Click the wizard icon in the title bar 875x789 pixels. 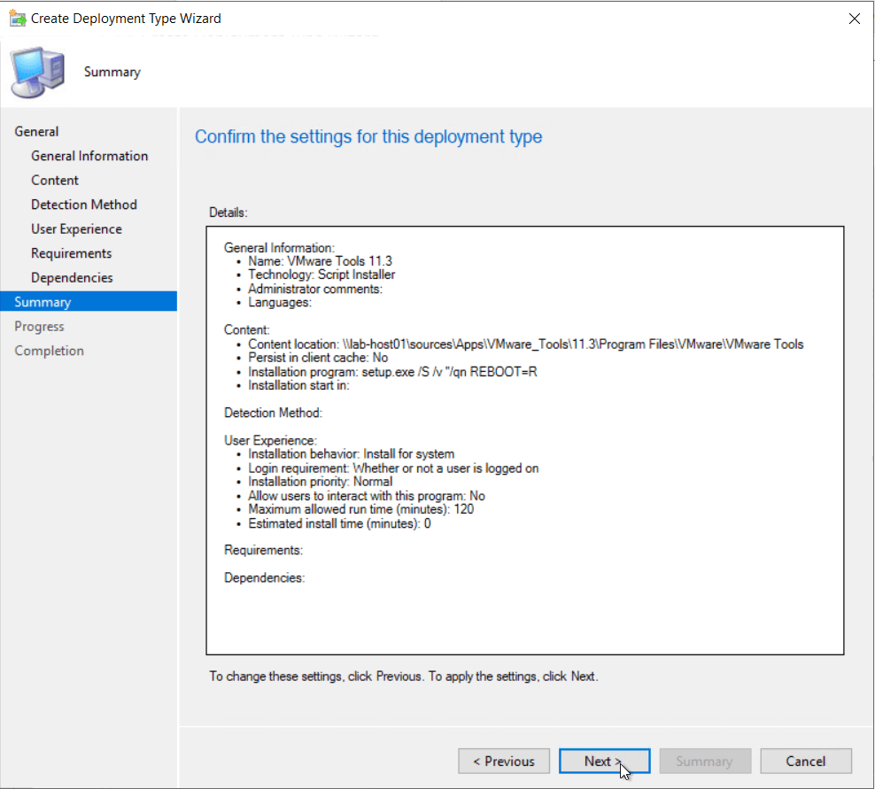(x=17, y=19)
